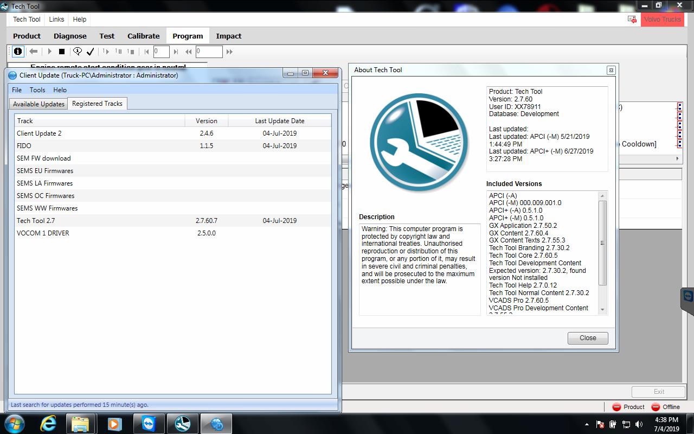Click the checkmark toolbar icon
The height and width of the screenshot is (434, 694).
[x=91, y=52]
